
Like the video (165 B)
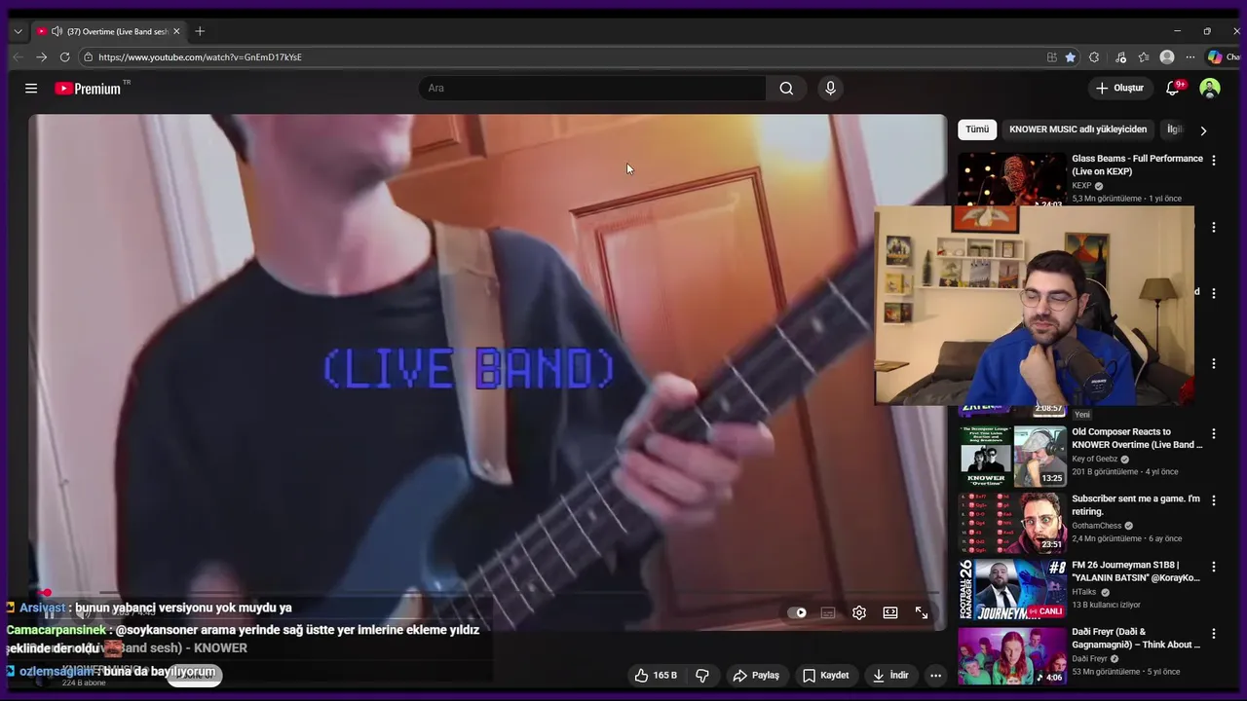(656, 675)
